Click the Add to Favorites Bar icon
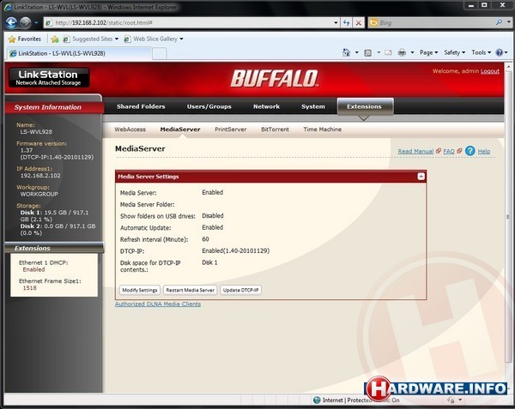The image size is (515, 409). click(x=55, y=39)
